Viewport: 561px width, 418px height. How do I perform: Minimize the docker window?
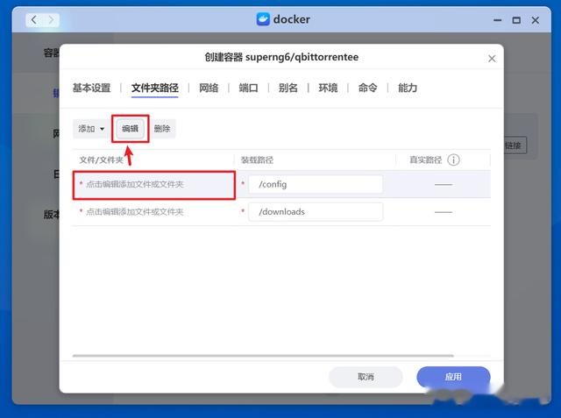coord(497,20)
